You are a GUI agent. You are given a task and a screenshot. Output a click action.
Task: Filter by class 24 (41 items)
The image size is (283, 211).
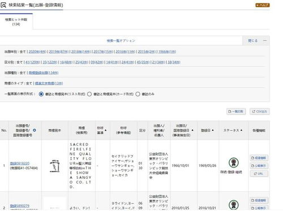coord(128,62)
